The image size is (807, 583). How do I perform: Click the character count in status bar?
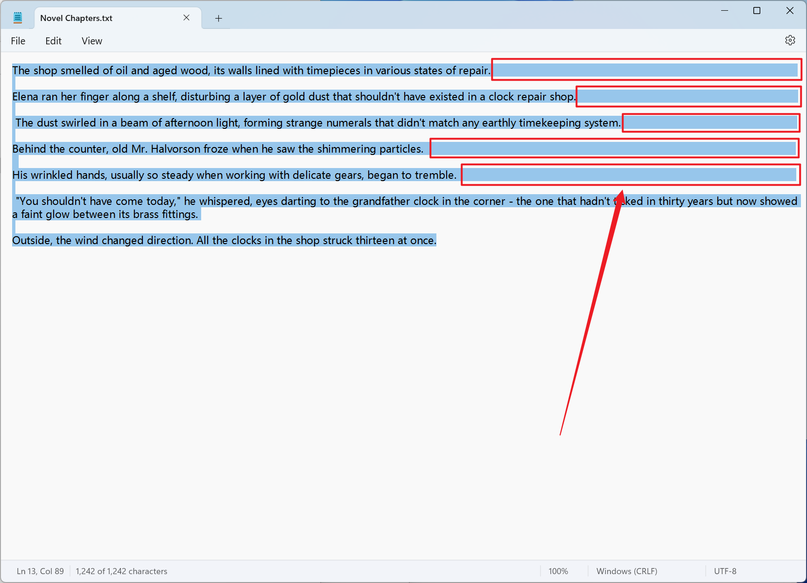tap(121, 571)
